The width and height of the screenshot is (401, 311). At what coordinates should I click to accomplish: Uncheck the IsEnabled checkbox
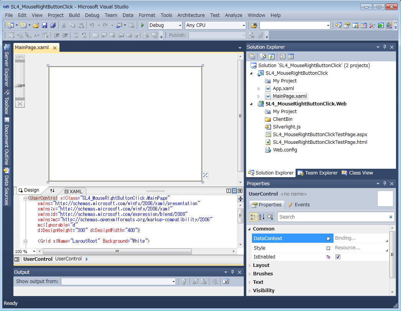tap(338, 257)
